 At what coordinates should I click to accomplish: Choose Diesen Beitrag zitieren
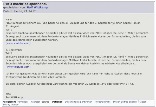pyautogui.click(x=125, y=102)
